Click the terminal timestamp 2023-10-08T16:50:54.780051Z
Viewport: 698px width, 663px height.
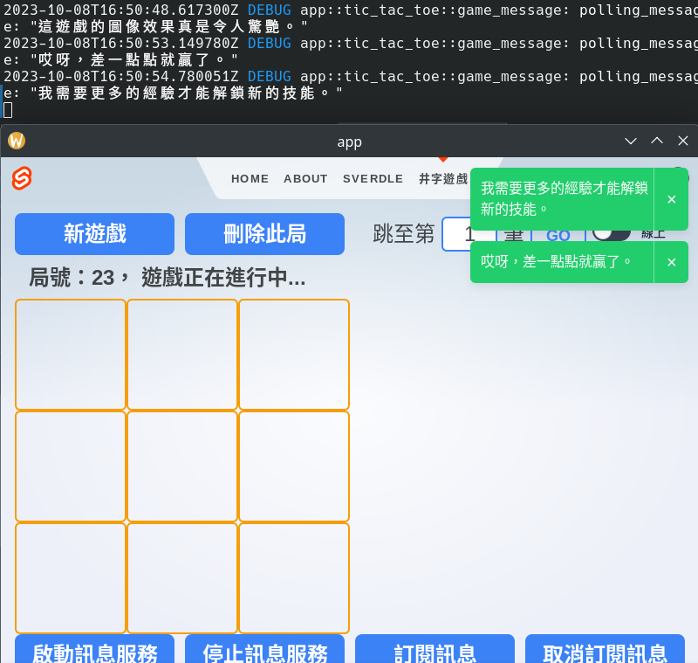point(121,77)
